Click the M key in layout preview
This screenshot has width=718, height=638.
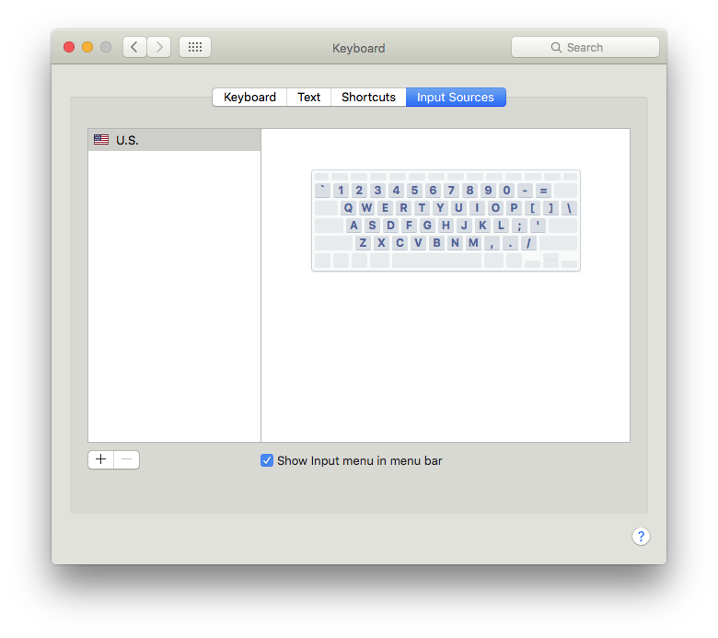click(x=473, y=243)
